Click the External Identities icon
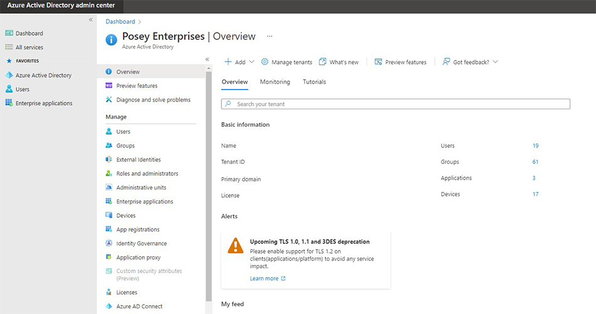 (x=109, y=160)
